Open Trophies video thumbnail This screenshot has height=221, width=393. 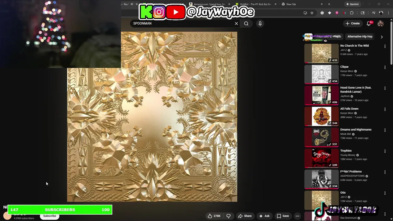pos(321,158)
